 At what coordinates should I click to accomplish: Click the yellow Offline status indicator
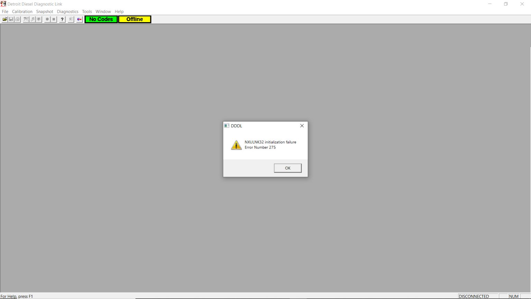point(134,19)
